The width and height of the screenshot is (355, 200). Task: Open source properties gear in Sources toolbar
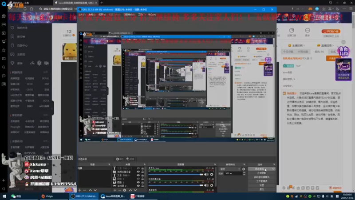125,190
